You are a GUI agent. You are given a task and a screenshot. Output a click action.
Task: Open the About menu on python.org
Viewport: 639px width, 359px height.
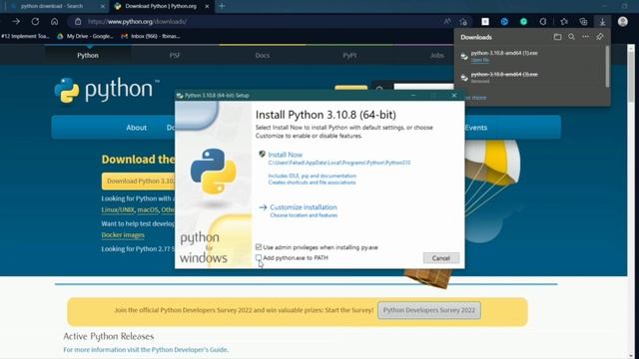(136, 128)
